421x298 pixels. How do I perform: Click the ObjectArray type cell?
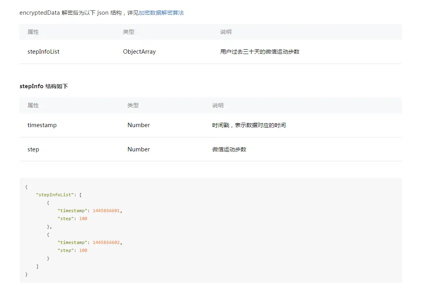coord(139,52)
